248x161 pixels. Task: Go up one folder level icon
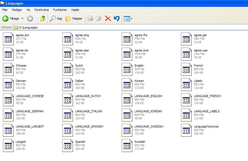[x=43, y=18]
